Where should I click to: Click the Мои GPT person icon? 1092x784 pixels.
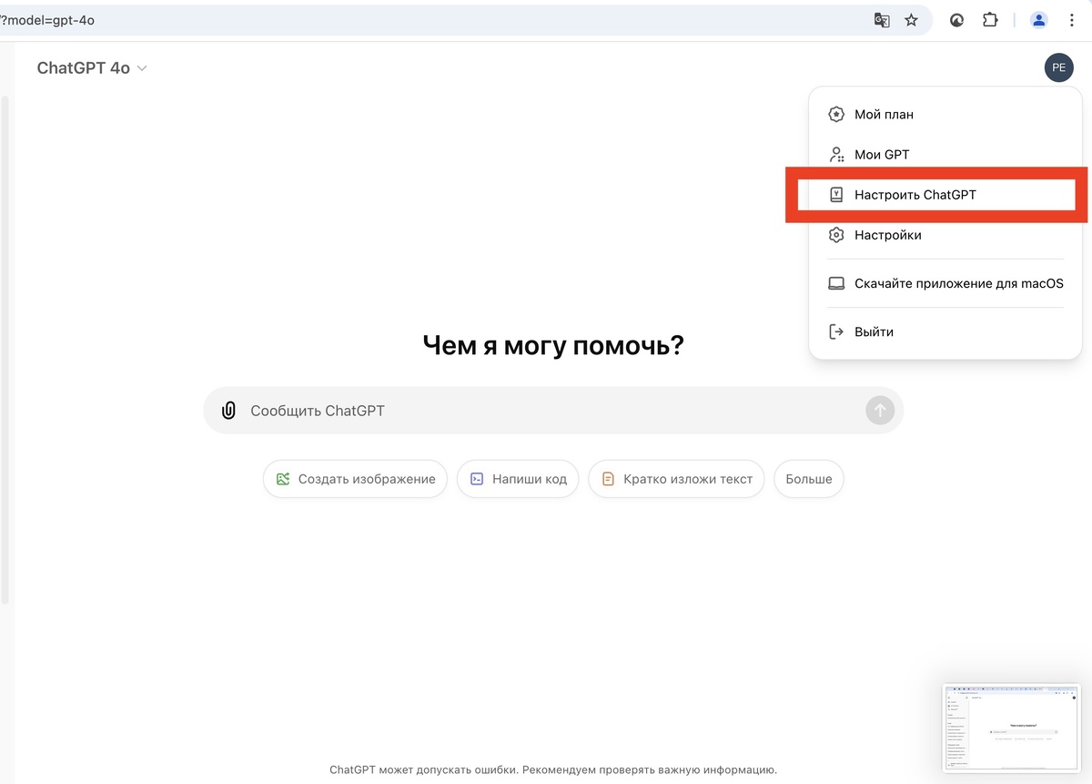coord(836,155)
